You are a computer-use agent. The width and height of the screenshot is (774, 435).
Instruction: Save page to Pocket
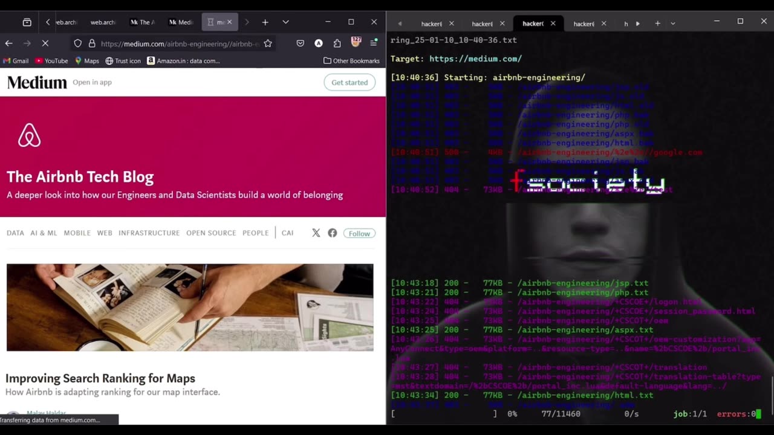tap(301, 43)
